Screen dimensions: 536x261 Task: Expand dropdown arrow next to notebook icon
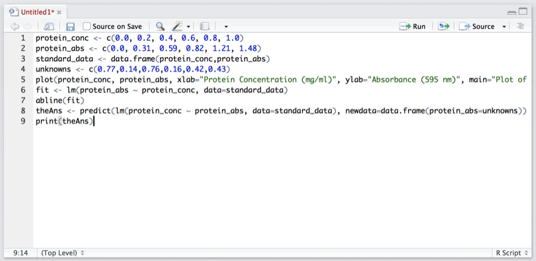[x=226, y=27]
